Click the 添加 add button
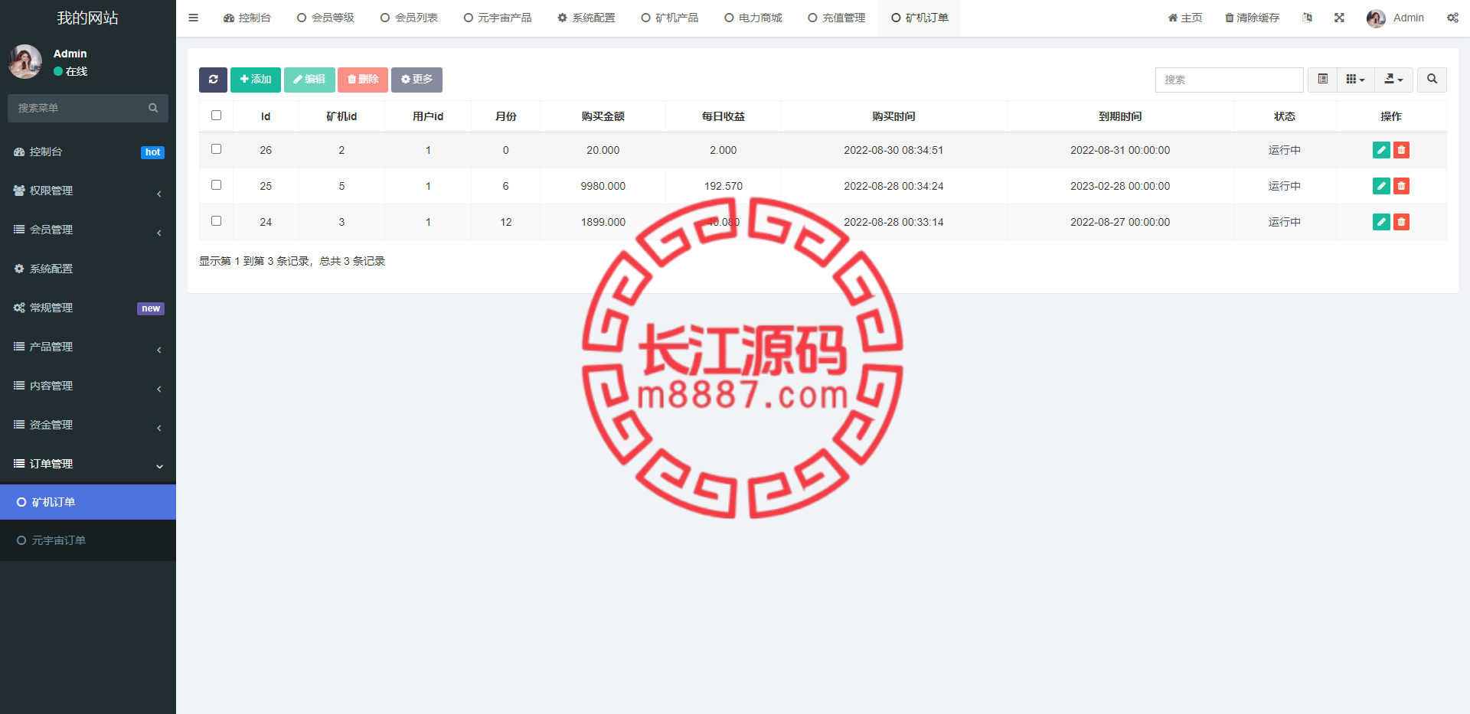The height and width of the screenshot is (714, 1470). tap(256, 80)
